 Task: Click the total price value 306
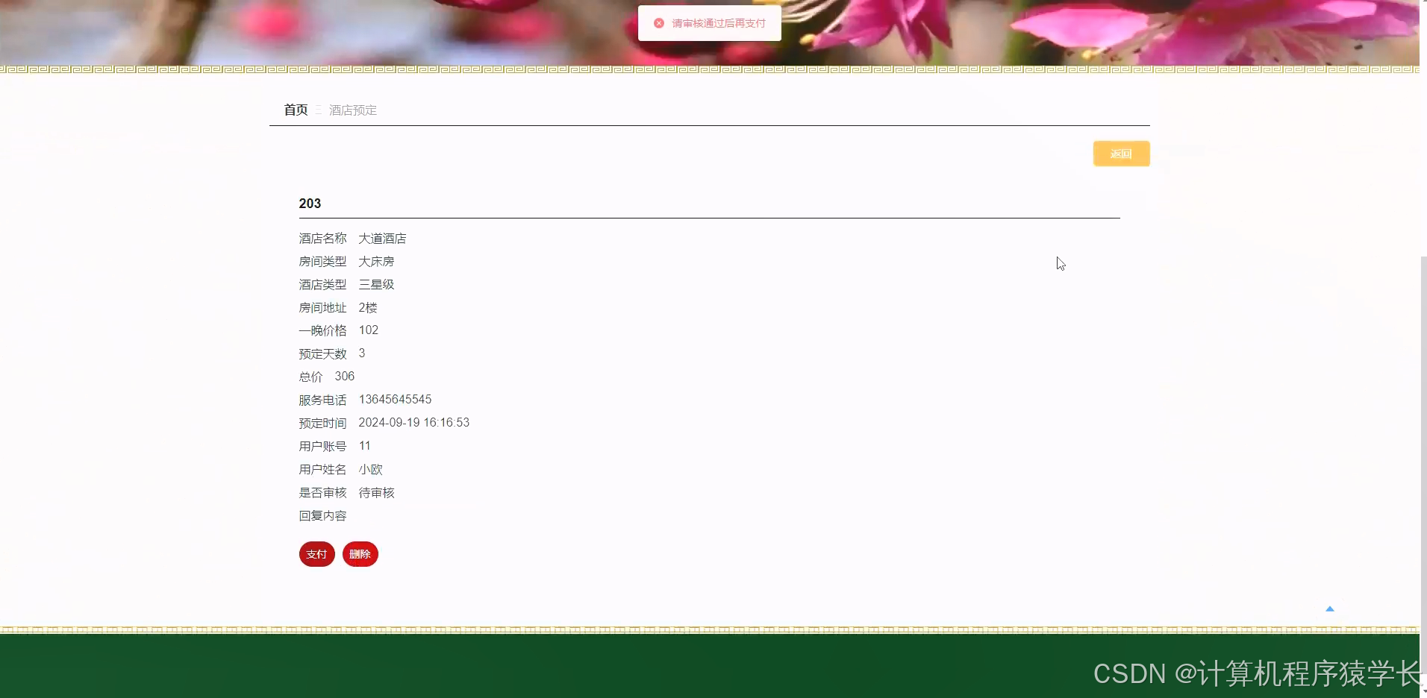click(344, 377)
